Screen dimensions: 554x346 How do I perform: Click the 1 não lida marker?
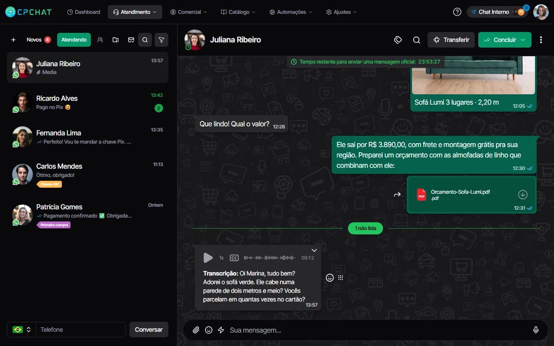(365, 228)
